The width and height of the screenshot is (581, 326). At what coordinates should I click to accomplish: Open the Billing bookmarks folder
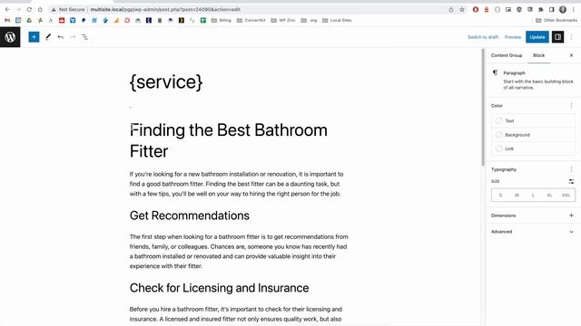pos(222,20)
